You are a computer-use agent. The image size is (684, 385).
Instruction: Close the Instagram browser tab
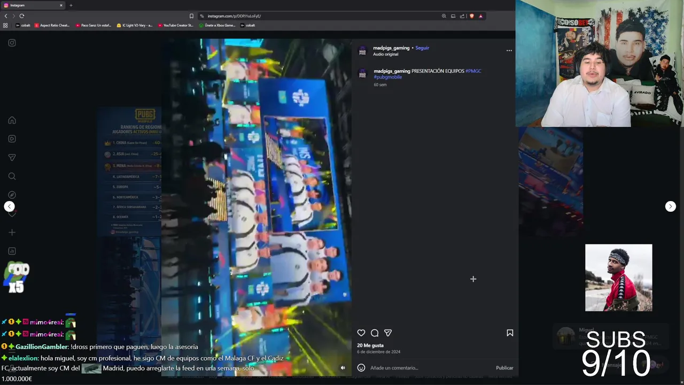[61, 5]
